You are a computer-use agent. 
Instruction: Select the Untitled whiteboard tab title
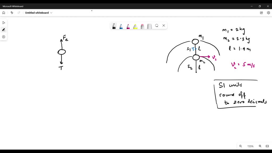pyautogui.click(x=37, y=12)
